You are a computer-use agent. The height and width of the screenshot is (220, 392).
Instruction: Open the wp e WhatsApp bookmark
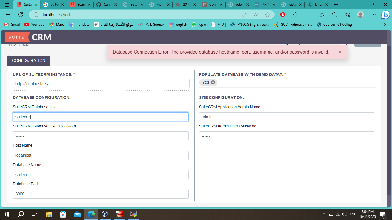tap(199, 25)
